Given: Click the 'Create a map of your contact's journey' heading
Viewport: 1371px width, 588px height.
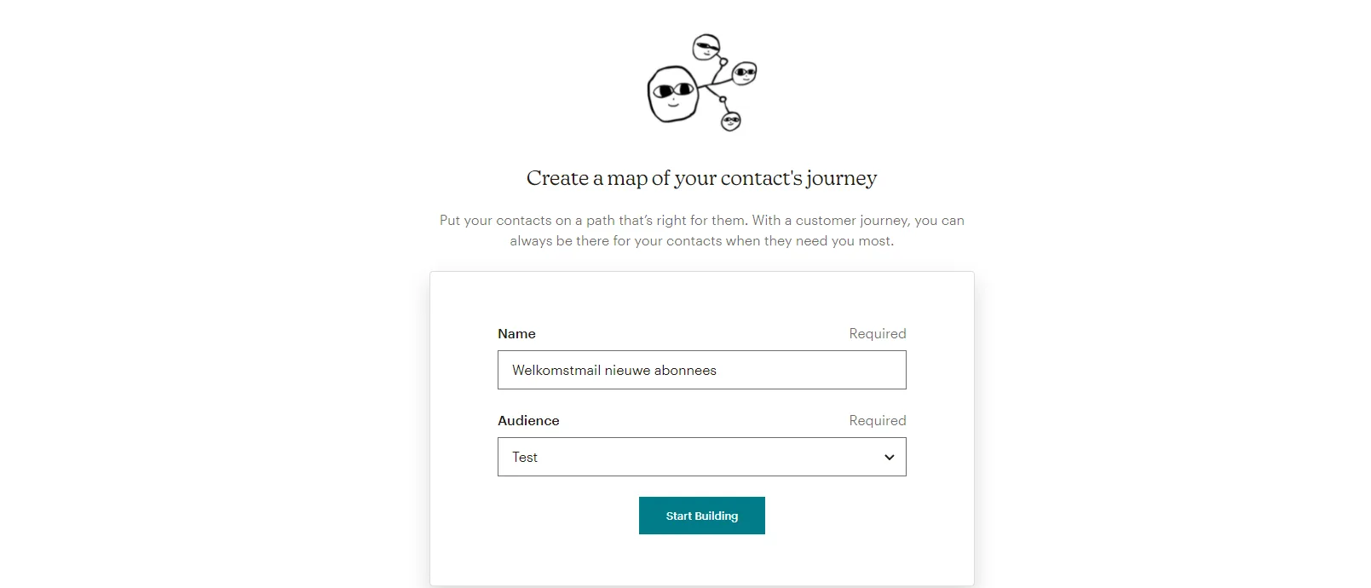Looking at the screenshot, I should pos(701,178).
